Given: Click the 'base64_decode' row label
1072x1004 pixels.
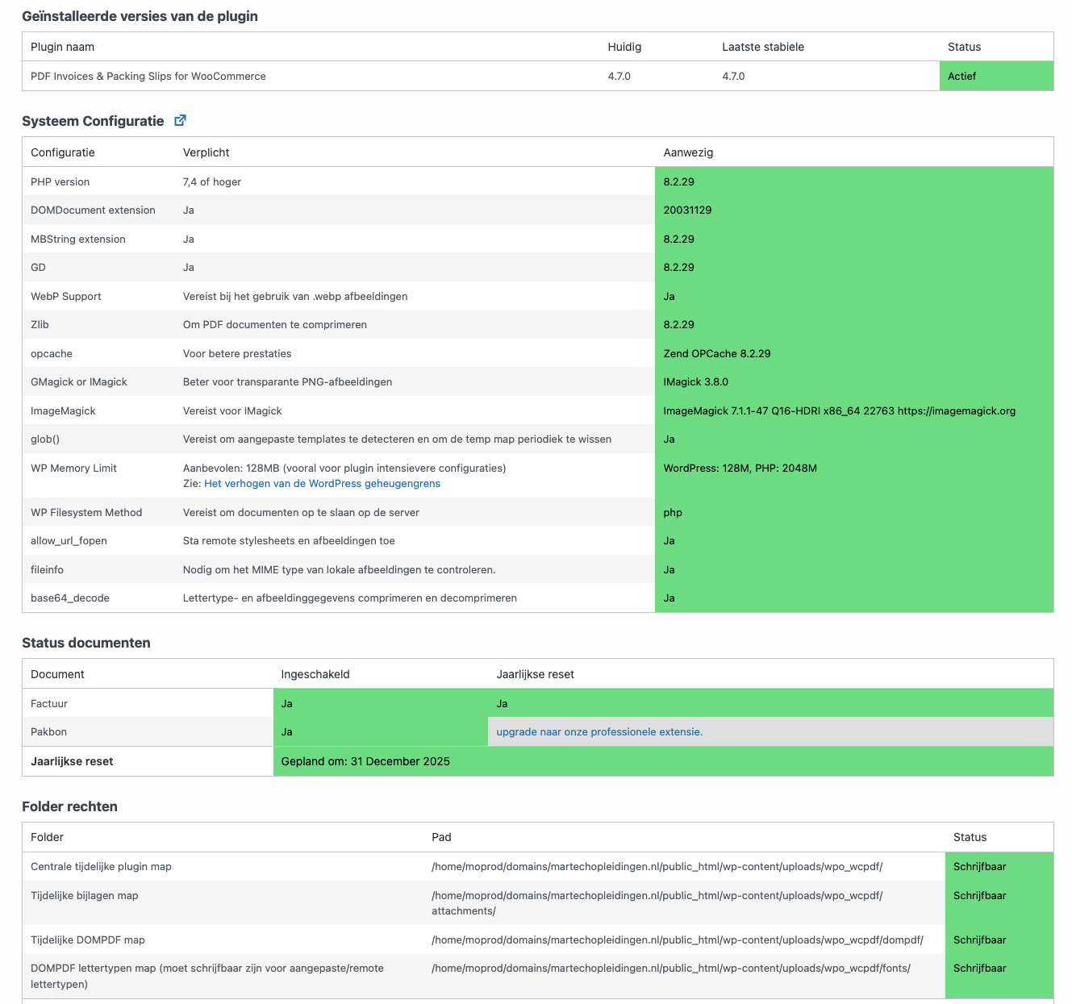Looking at the screenshot, I should click(70, 598).
